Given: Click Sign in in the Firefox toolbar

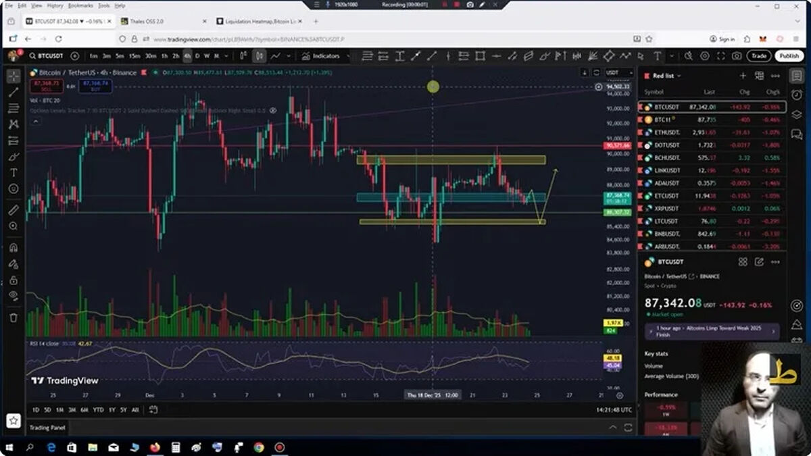Looking at the screenshot, I should (722, 39).
